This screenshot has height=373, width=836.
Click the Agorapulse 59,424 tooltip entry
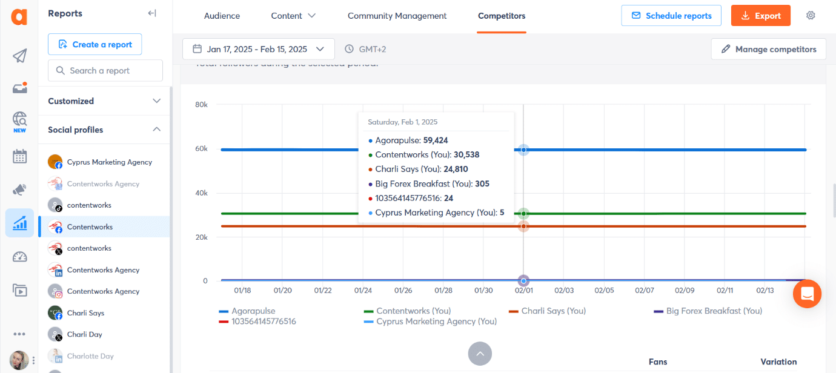(x=408, y=140)
